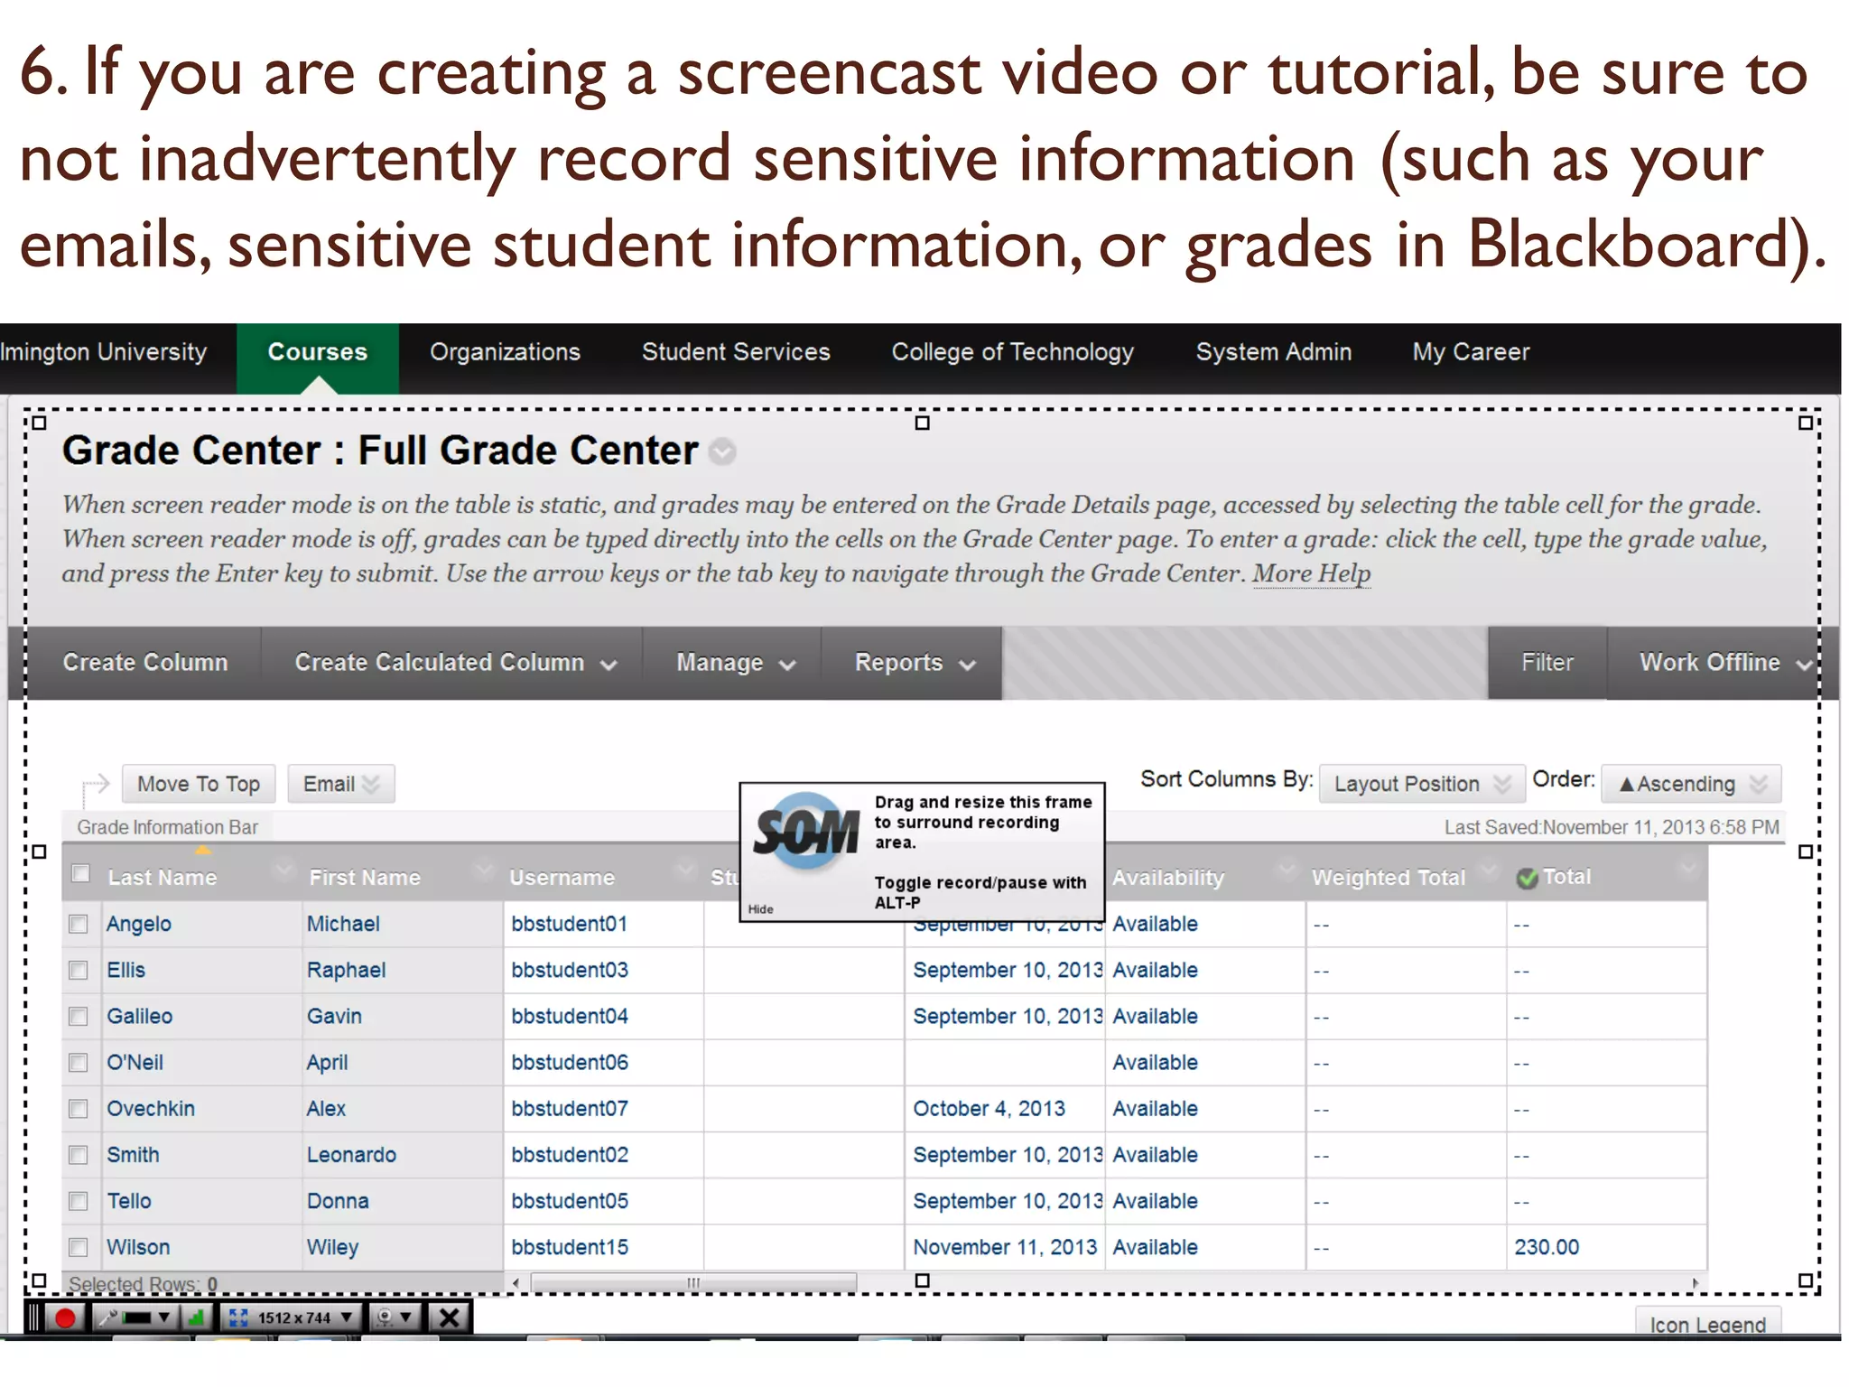1849x1387 pixels.
Task: Open the webcam options on recorder toolbar
Action: [394, 1317]
